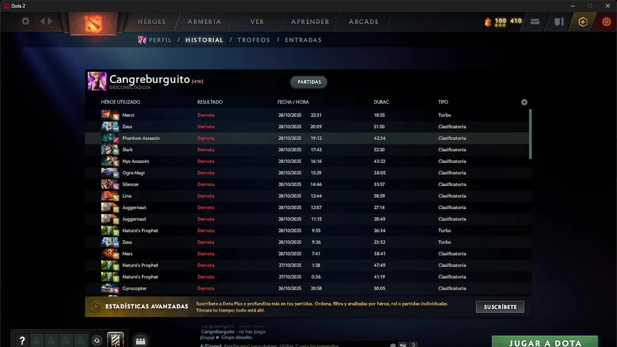Click the back navigation arrow
Image resolution: width=617 pixels, height=347 pixels.
(43, 21)
